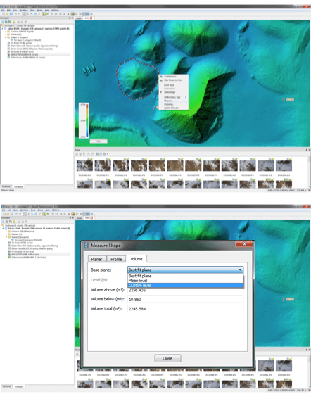This screenshot has height=399, width=311.
Task: Click the last top-row photo thumbnail behind Measure Shape
Action: (x=284, y=365)
